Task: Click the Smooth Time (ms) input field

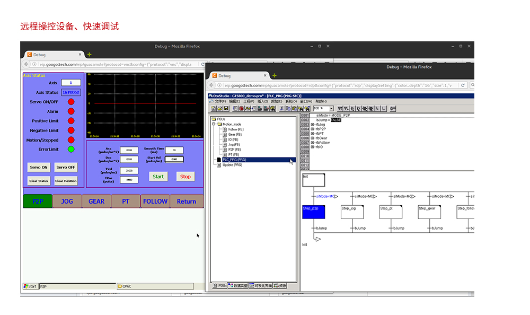Action: [174, 150]
